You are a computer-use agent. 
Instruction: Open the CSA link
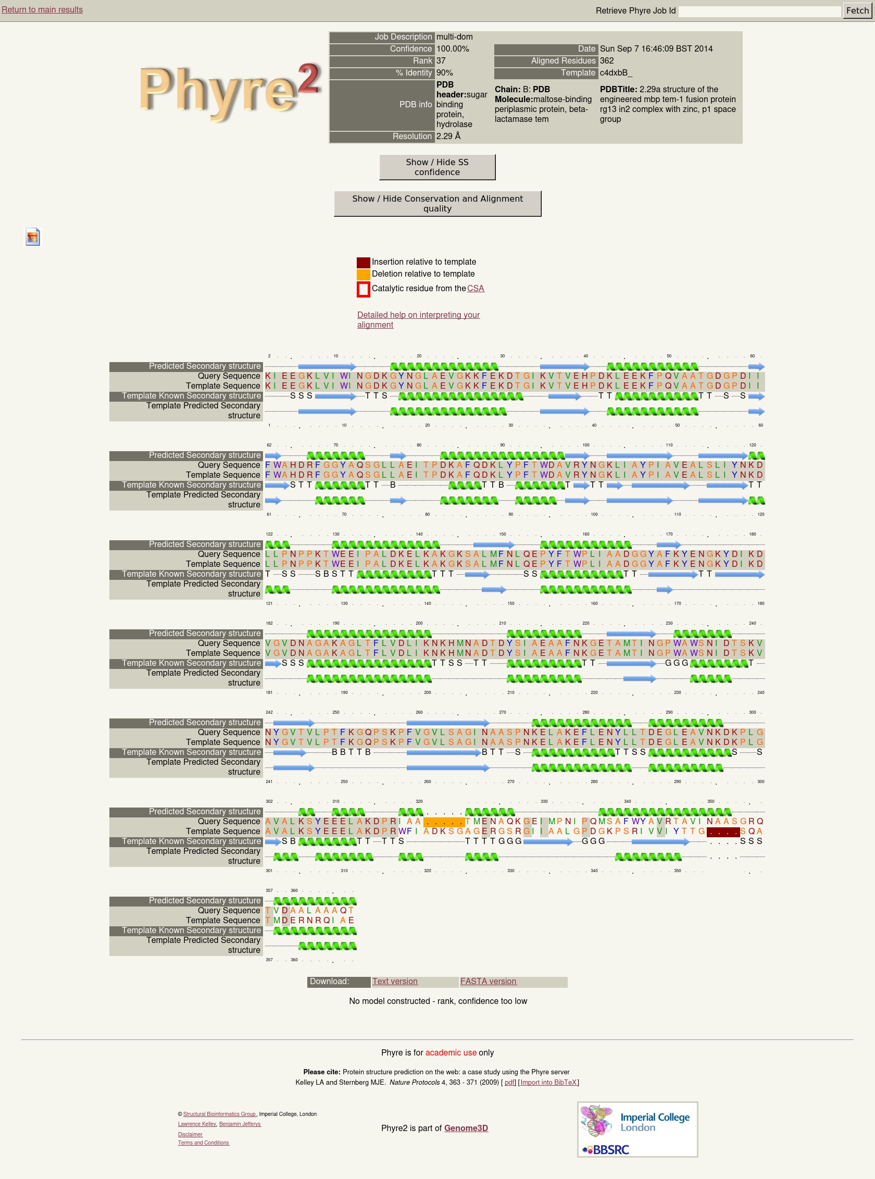[x=475, y=288]
